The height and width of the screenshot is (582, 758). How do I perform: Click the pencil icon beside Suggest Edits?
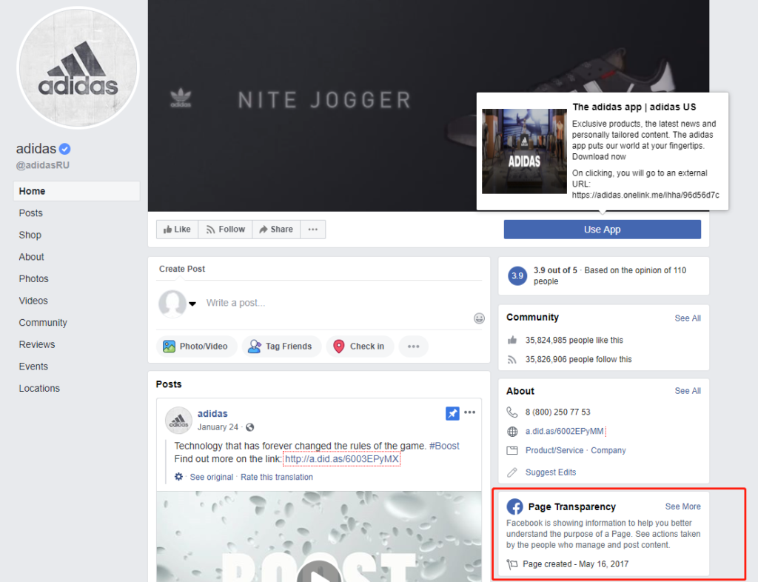point(512,472)
